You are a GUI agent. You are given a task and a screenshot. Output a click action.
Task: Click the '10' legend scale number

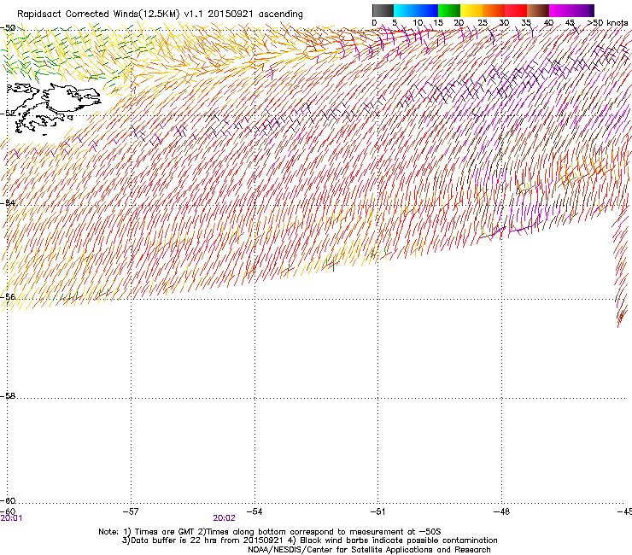pyautogui.click(x=418, y=22)
